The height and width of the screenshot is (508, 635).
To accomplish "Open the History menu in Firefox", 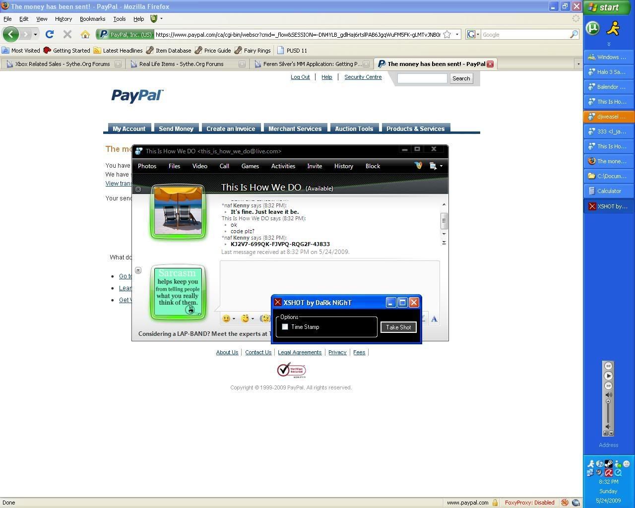I will pos(63,18).
